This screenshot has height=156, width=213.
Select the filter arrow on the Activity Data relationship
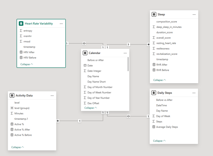(x=80, y=121)
